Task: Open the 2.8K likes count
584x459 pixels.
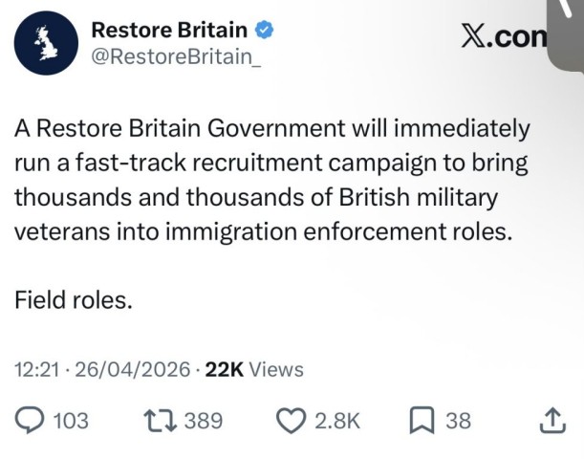Action: [x=335, y=421]
